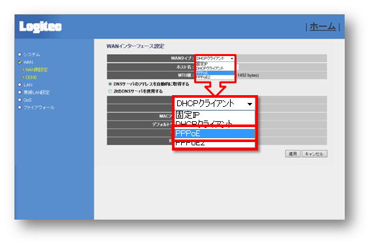Expand the WANタイプ dropdown arrow
The width and height of the screenshot is (372, 247).
tap(232, 59)
